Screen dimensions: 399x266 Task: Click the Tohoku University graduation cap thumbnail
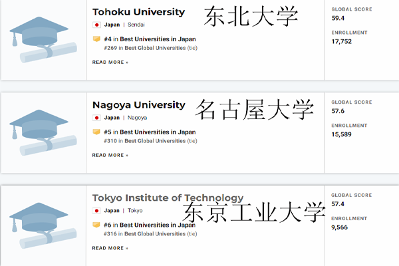point(43,40)
